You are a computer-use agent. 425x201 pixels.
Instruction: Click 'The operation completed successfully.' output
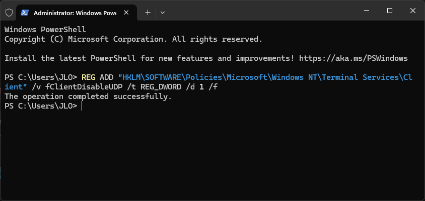point(88,96)
